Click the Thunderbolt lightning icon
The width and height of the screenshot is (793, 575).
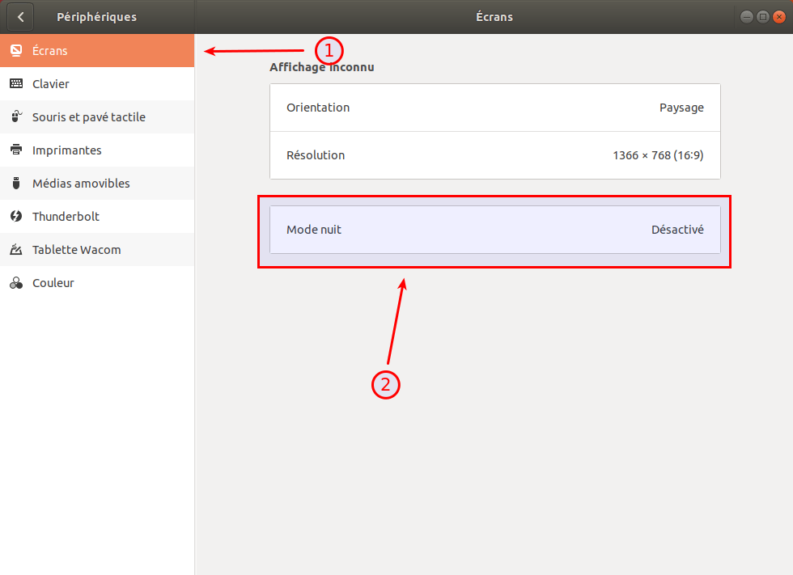pyautogui.click(x=16, y=217)
